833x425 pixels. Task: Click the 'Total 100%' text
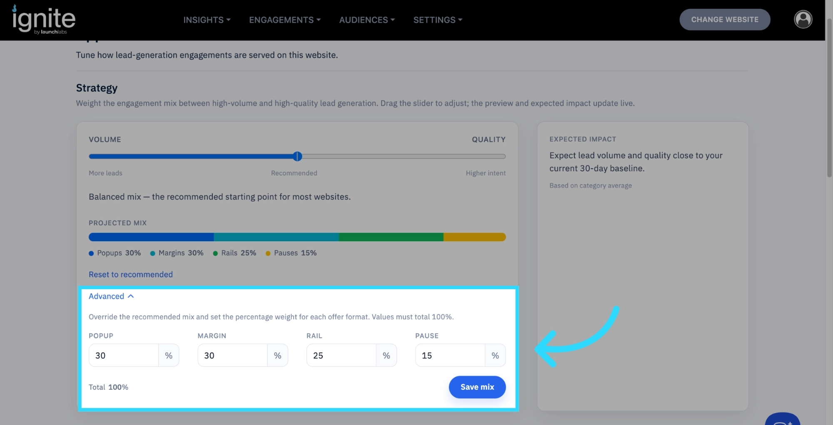point(108,387)
